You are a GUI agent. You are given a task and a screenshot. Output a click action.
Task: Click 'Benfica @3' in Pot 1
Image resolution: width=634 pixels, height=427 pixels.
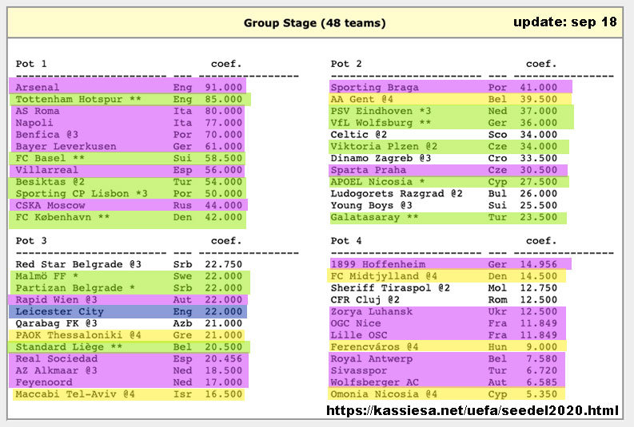[x=47, y=134]
